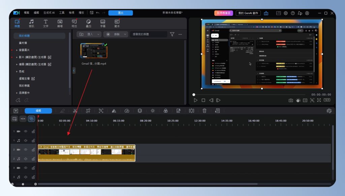
Task: Lock track 2 with the padlock
Action: [34, 150]
